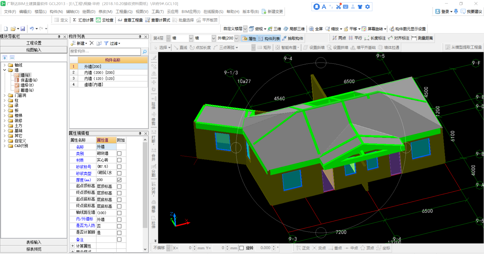Open 文件(F) menu
Image resolution: width=484 pixels, height=254 pixels.
(x=10, y=12)
